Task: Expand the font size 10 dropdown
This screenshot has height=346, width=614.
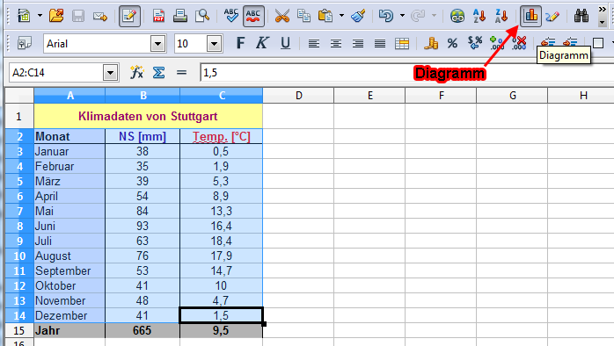Action: [x=214, y=44]
